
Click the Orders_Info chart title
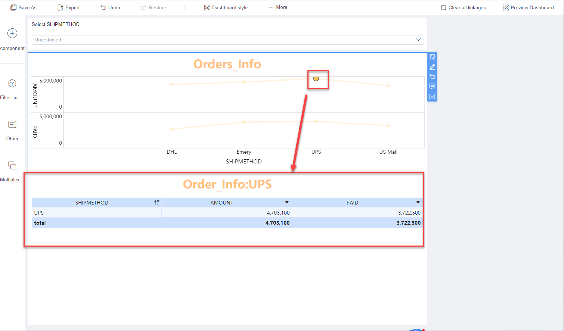[x=227, y=64]
